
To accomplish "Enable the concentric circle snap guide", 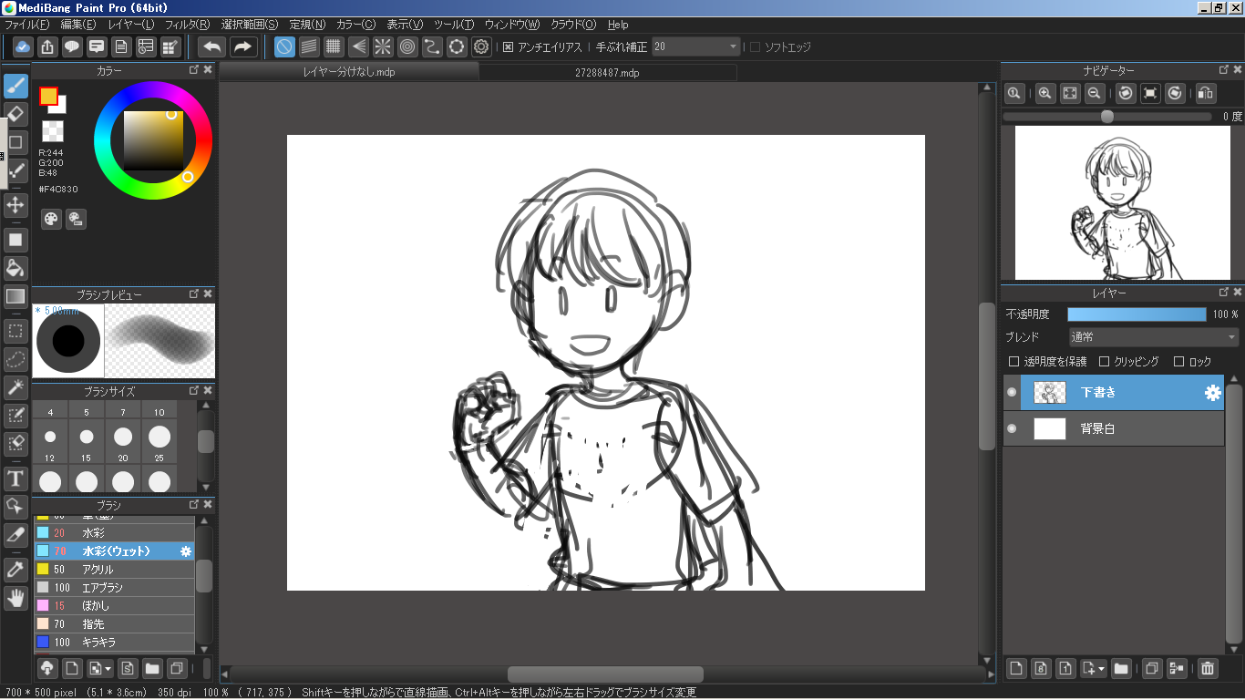I will pos(407,46).
